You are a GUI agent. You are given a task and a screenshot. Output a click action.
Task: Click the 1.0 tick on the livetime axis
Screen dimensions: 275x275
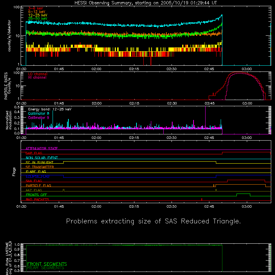[x=17, y=245]
